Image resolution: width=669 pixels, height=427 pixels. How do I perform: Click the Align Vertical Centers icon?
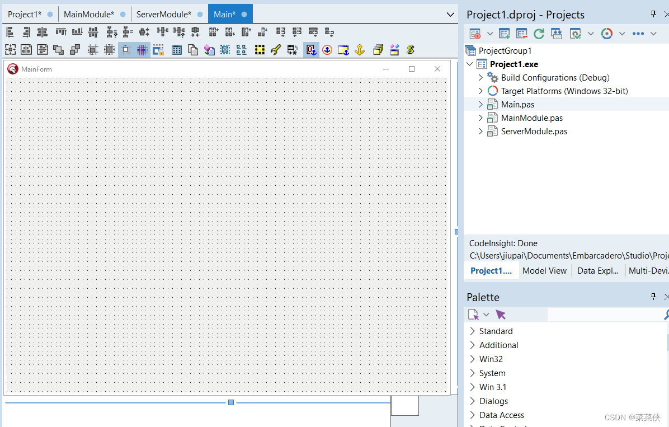(93, 32)
